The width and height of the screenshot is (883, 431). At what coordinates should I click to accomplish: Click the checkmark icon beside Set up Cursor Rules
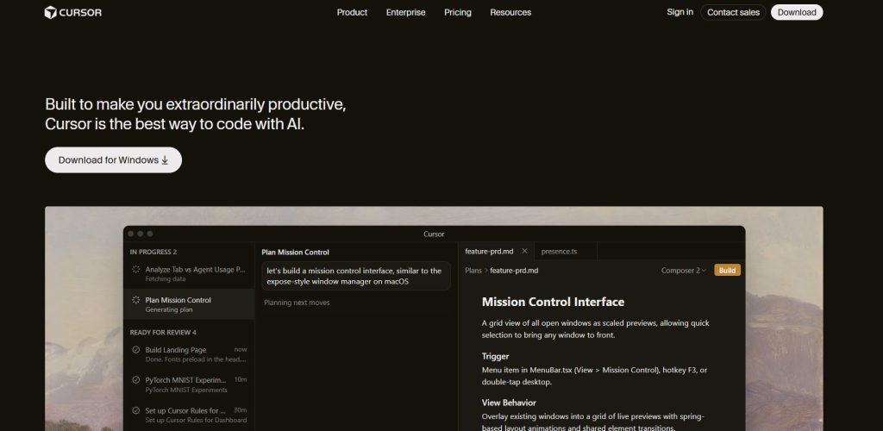(135, 410)
